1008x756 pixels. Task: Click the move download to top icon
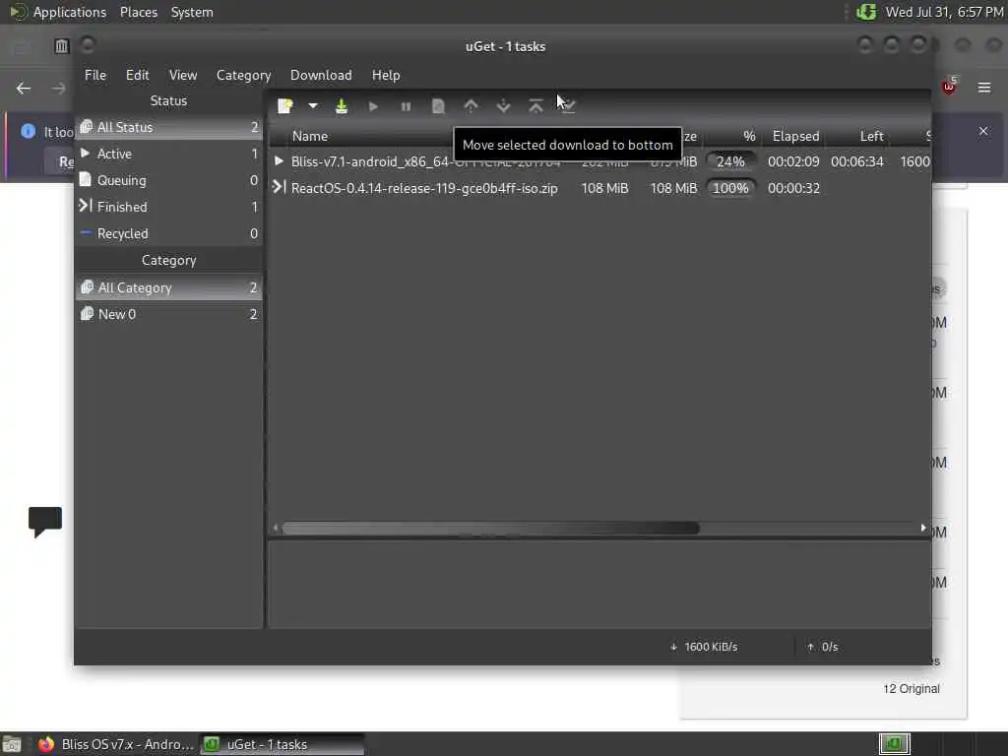pyautogui.click(x=535, y=106)
